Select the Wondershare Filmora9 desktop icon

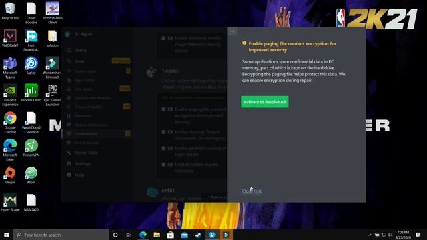[x=52, y=68]
